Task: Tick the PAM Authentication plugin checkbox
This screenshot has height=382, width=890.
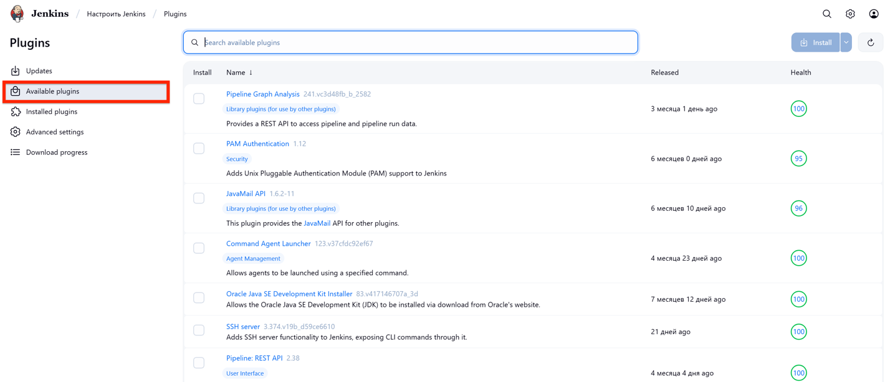Action: [x=199, y=148]
